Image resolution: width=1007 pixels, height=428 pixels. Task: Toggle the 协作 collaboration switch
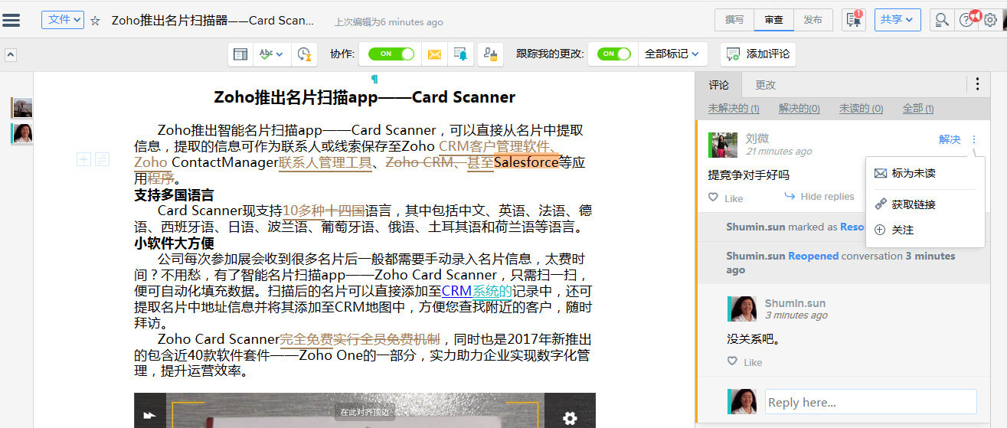[391, 54]
